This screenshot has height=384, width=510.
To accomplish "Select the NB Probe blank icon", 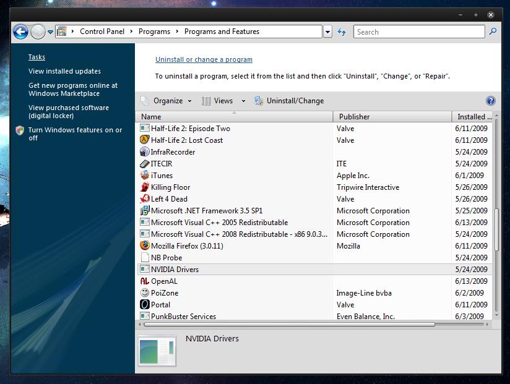I will 145,257.
